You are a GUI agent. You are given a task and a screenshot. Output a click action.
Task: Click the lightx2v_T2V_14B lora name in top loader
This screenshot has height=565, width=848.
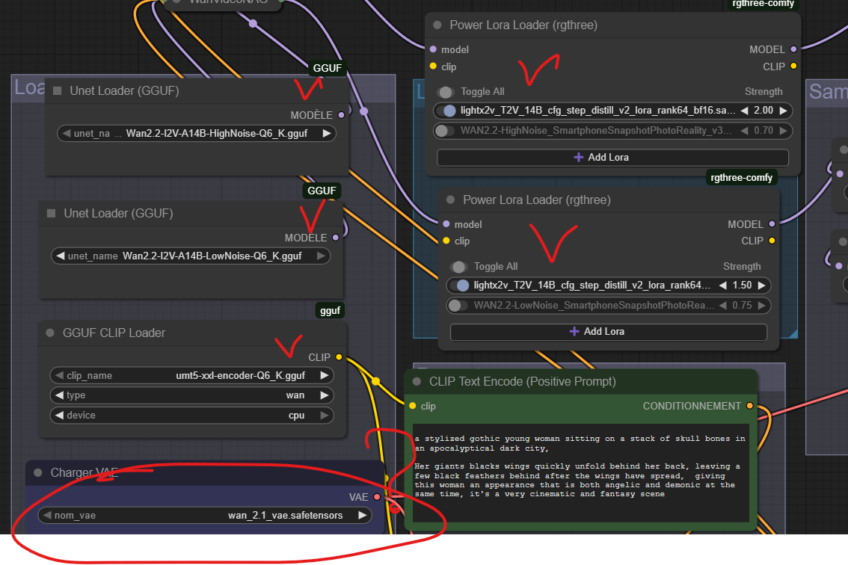tap(597, 111)
